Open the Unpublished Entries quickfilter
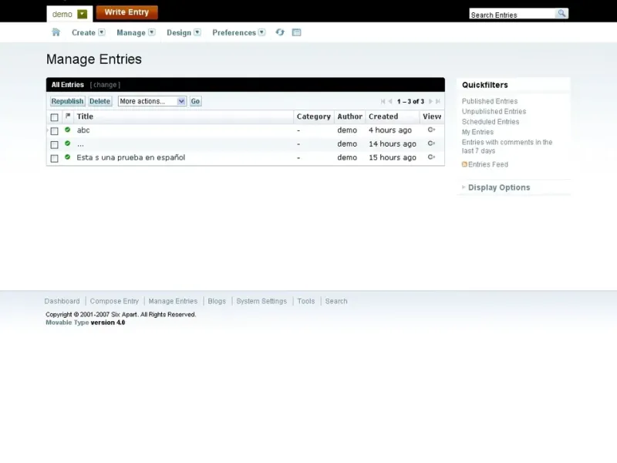Screen dimensions: 617x463 [x=494, y=111]
